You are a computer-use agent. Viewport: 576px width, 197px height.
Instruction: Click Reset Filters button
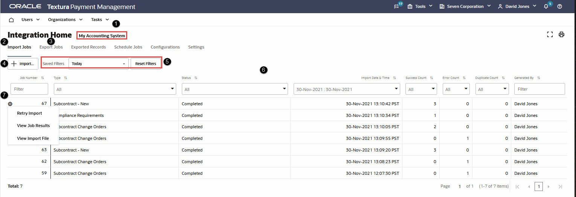[x=146, y=64]
